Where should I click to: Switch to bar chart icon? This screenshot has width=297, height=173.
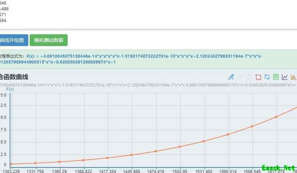tap(293, 77)
